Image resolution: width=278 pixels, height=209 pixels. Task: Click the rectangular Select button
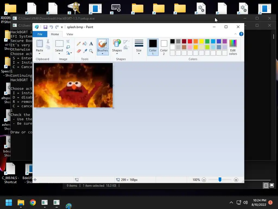click(59, 44)
